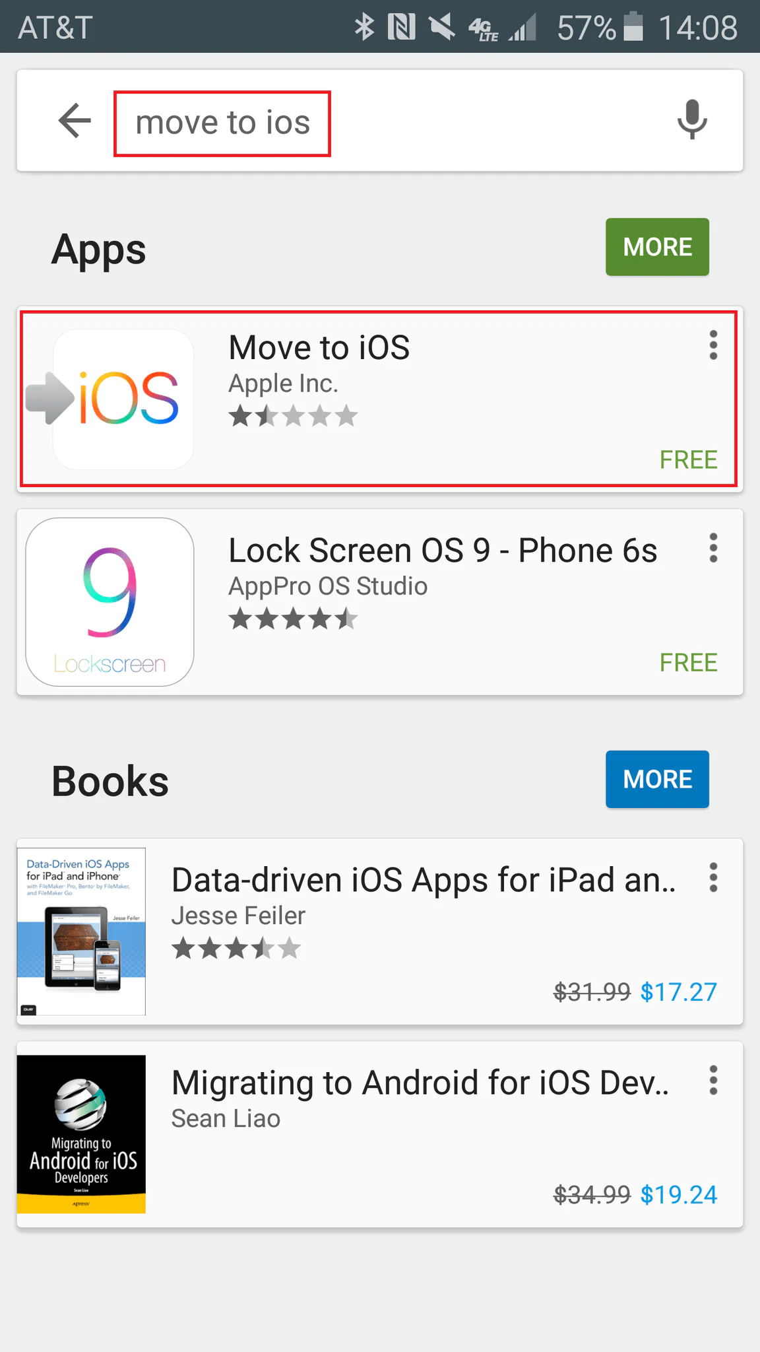This screenshot has height=1352, width=760.
Task: Open the blue MORE button for Books
Action: (657, 779)
